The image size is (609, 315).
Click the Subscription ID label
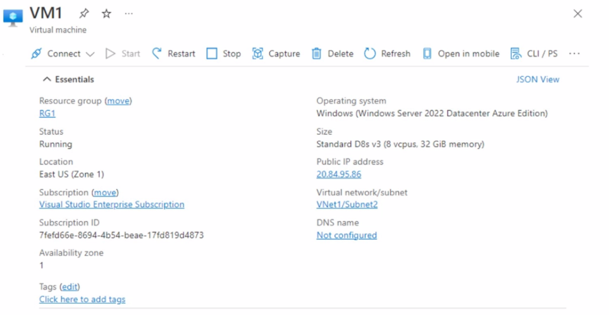tap(69, 223)
